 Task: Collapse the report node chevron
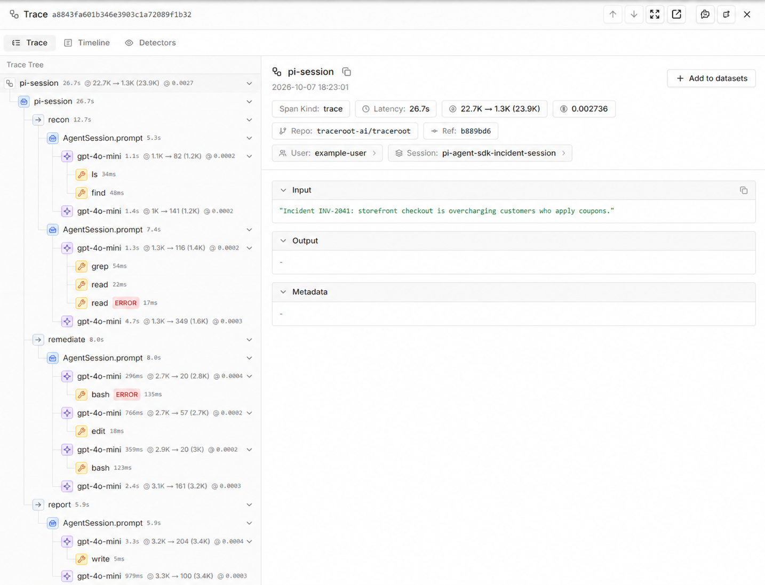249,504
